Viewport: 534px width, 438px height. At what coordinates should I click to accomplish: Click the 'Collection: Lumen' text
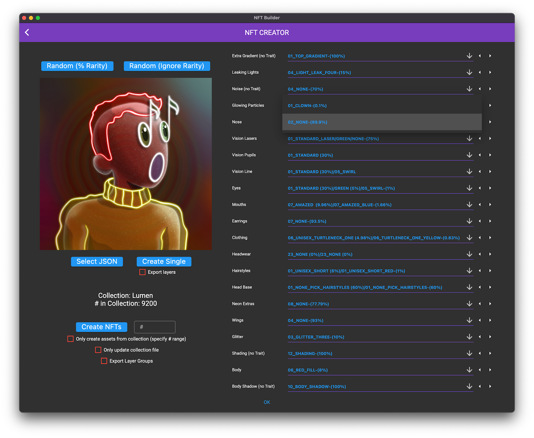click(x=125, y=296)
